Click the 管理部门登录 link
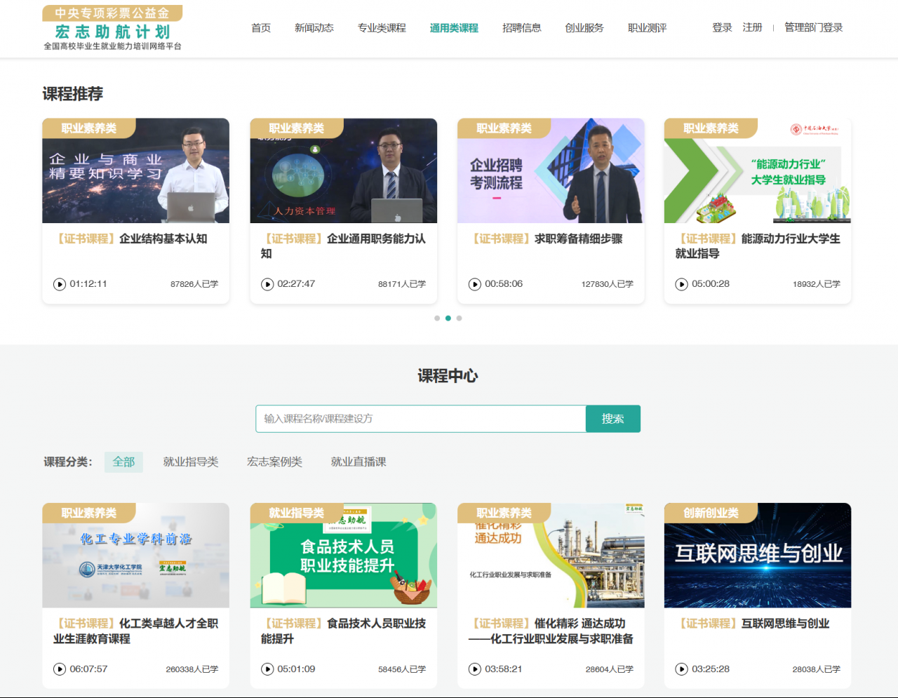Viewport: 898px width, 698px height. point(813,27)
